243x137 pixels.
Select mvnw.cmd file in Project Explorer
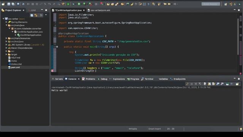pos(16,64)
